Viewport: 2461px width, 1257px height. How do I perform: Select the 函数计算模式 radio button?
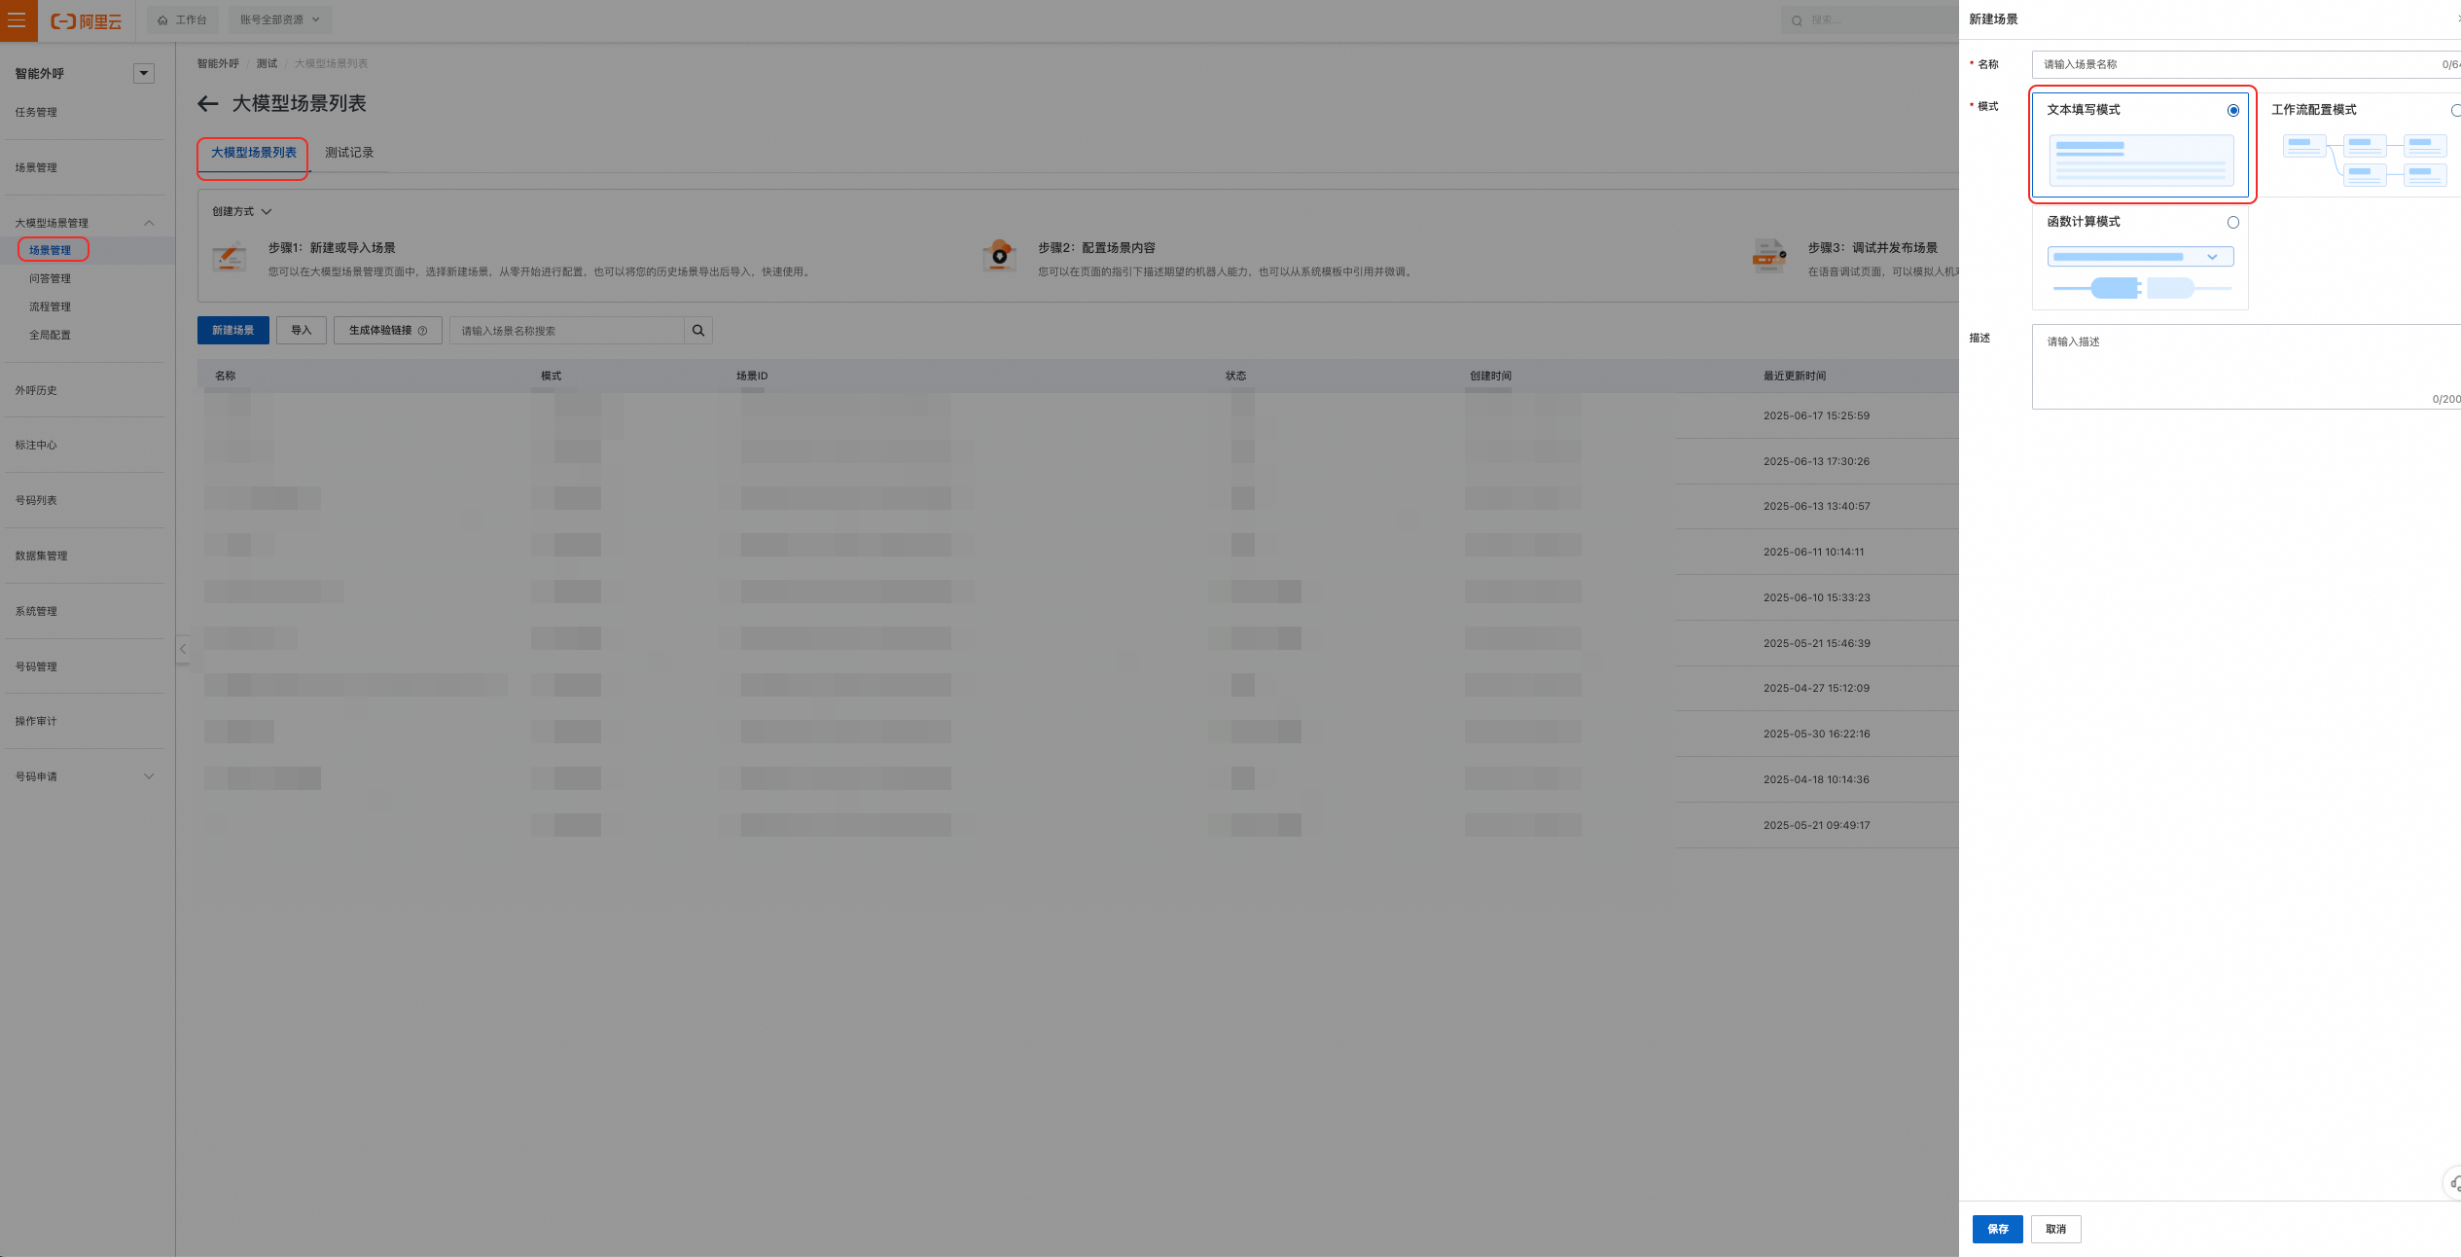[x=2233, y=222]
